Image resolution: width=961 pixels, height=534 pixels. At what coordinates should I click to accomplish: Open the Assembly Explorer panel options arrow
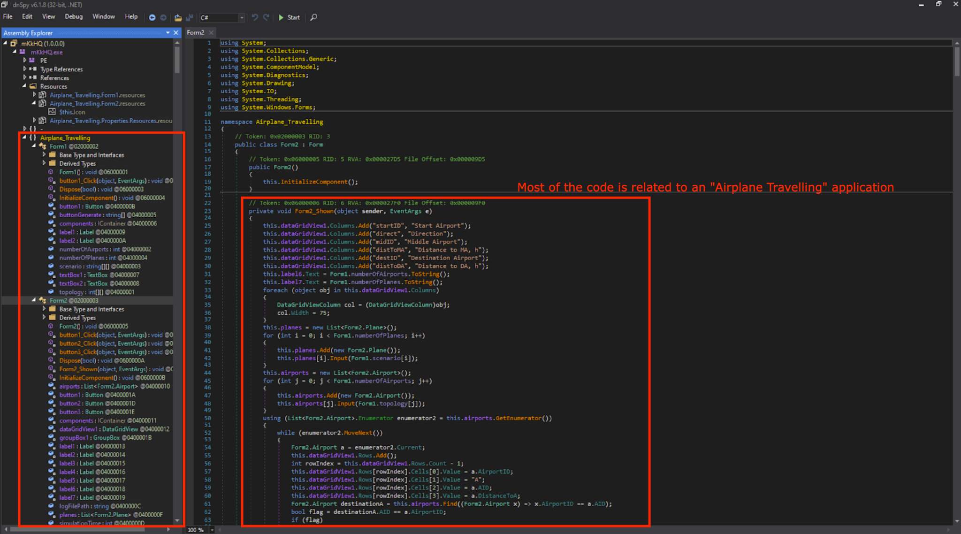[168, 33]
